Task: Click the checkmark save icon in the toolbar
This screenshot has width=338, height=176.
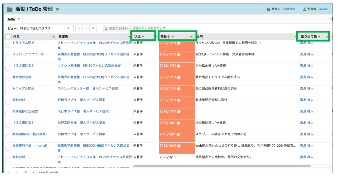Action: click(86, 28)
